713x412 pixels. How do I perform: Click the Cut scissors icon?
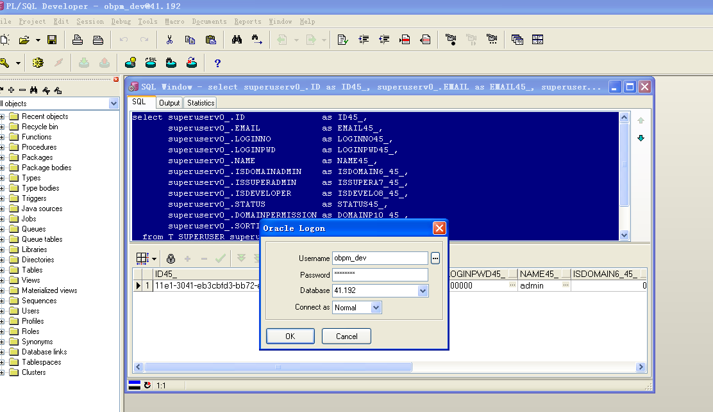tap(170, 40)
